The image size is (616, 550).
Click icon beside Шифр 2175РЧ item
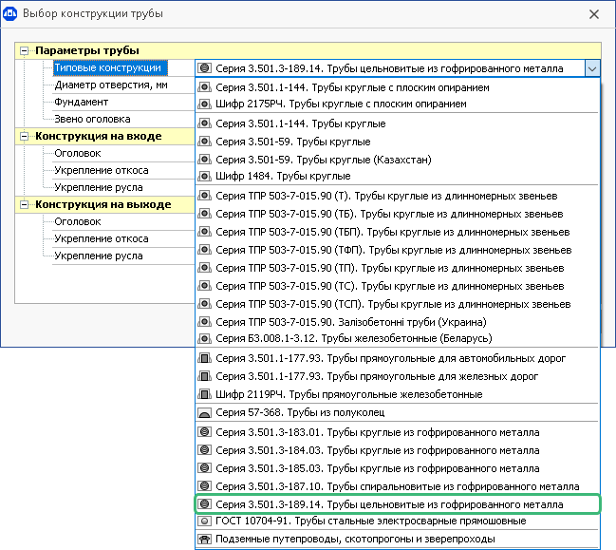[204, 104]
